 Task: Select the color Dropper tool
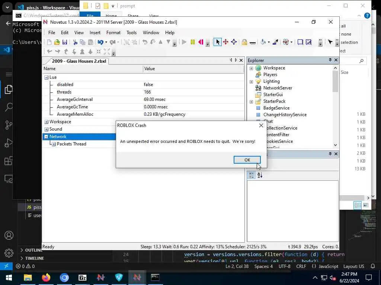click(275, 42)
